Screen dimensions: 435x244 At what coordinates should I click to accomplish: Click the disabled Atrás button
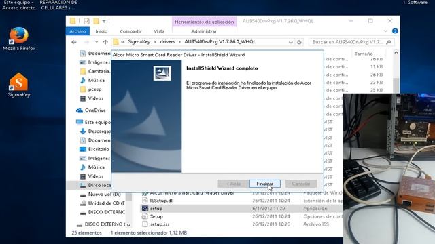(x=233, y=184)
